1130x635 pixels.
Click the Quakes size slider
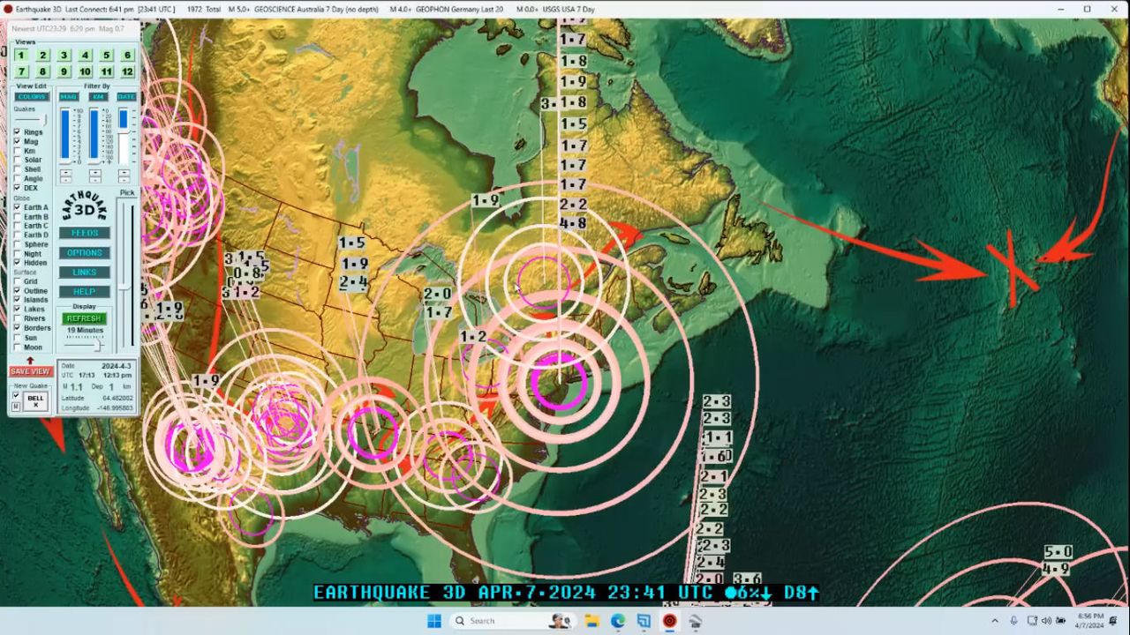pyautogui.click(x=32, y=120)
